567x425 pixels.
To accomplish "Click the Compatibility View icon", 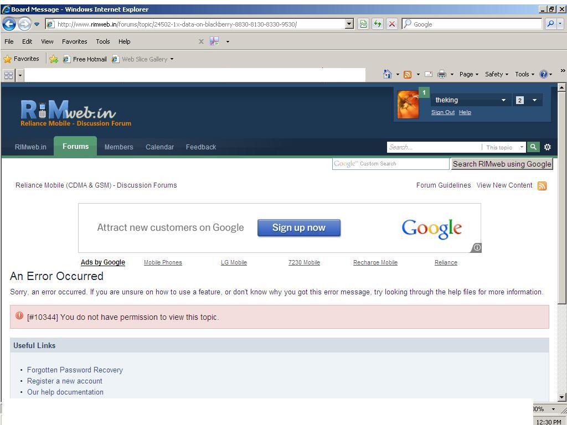I will point(363,24).
